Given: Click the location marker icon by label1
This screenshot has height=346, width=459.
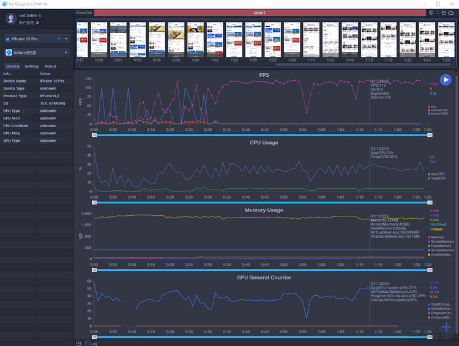Looking at the screenshot, I should pyautogui.click(x=431, y=13).
